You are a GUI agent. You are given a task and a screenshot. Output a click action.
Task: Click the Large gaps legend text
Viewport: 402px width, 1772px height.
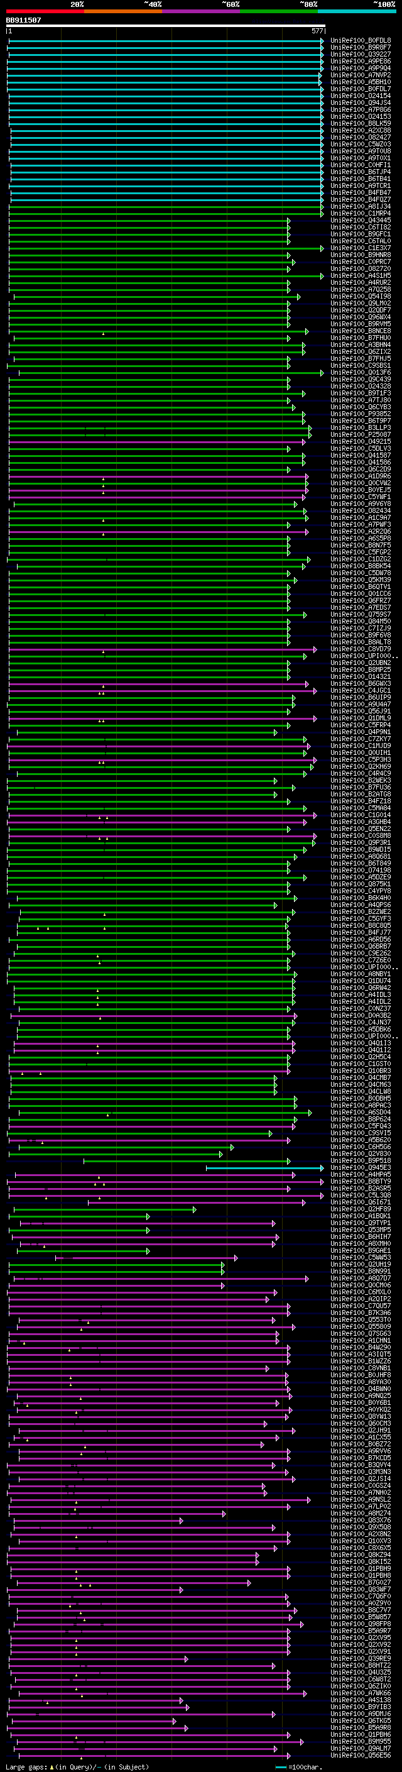[x=26, y=1767]
